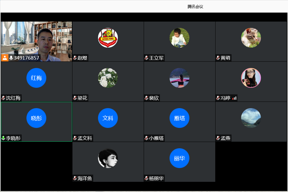Click the blue 文科 avatar circle
Viewport: 288px width, 192px height.
(x=108, y=118)
